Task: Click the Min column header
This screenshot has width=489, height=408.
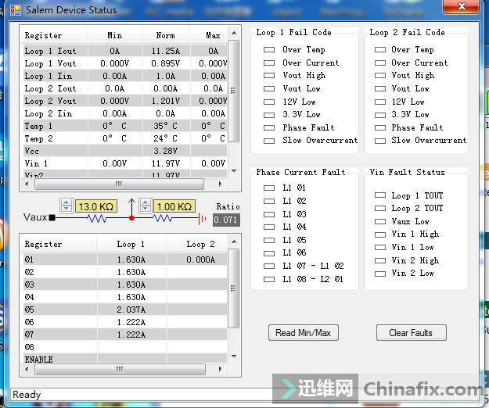Action: tap(115, 35)
